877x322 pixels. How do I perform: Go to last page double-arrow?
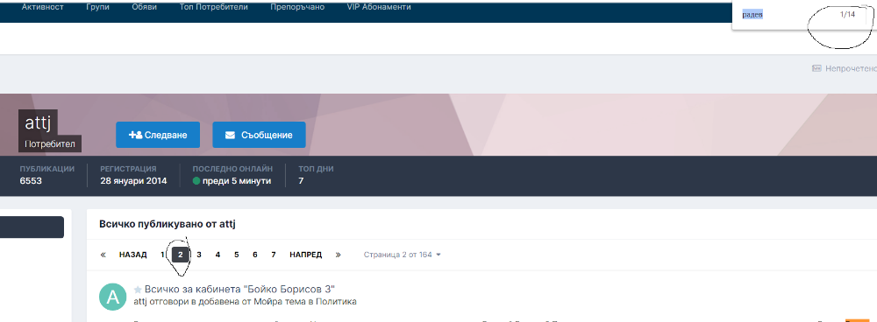pos(338,255)
